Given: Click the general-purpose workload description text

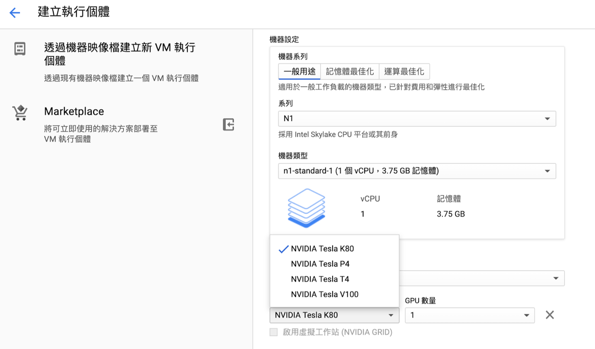Looking at the screenshot, I should [x=381, y=87].
